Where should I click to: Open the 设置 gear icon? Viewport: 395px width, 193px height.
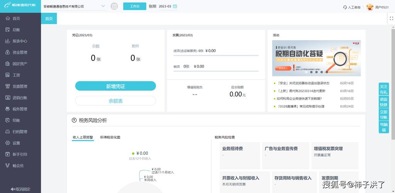tap(8, 143)
